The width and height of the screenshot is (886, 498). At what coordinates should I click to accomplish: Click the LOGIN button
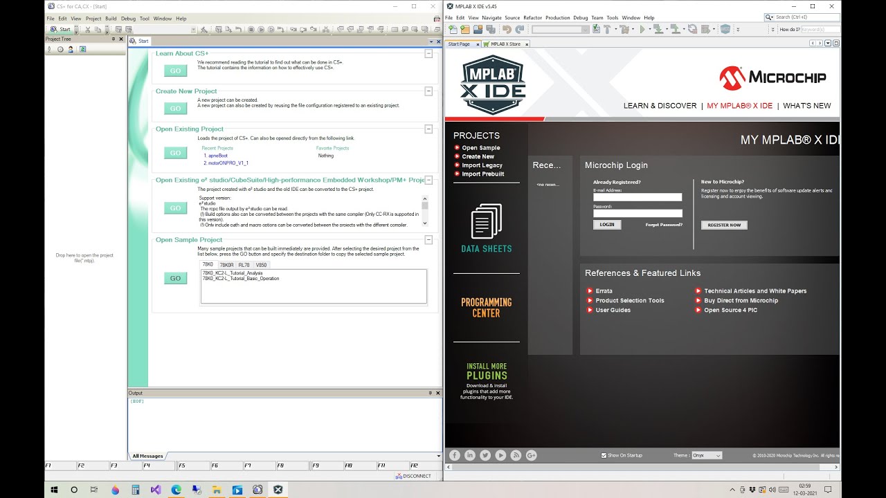607,225
